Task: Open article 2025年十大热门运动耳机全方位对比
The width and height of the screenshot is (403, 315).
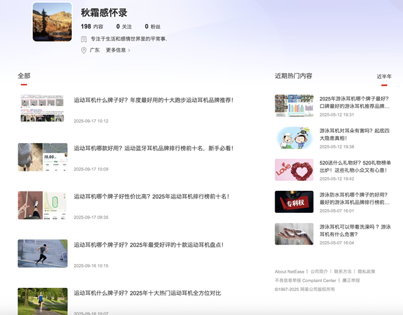Action: [147, 293]
